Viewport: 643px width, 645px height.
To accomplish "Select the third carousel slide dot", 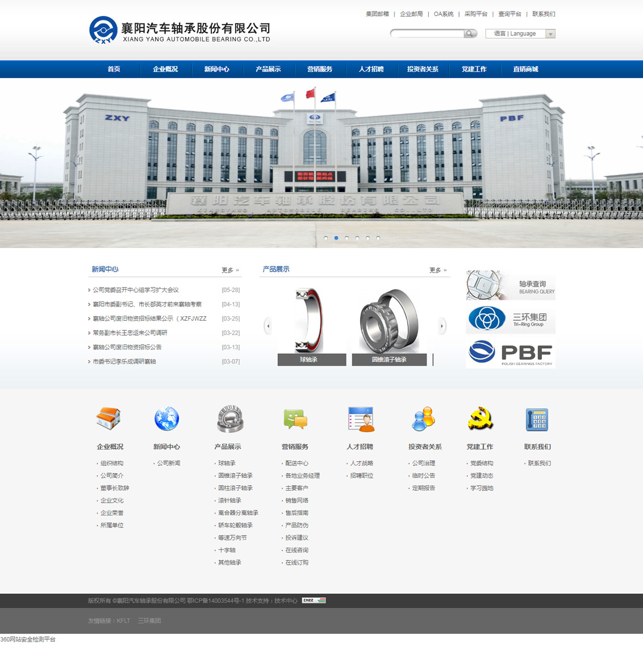I will (346, 238).
